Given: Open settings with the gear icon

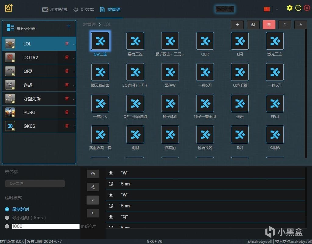Looking at the screenshot, I should (290, 8).
